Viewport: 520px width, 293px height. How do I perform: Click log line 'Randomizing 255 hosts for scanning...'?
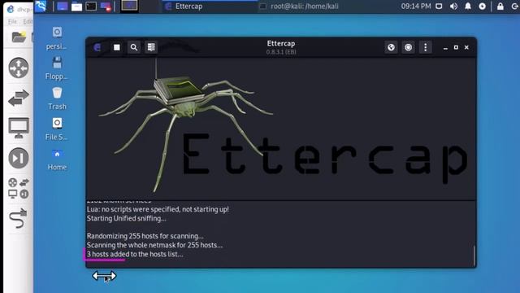click(x=145, y=236)
